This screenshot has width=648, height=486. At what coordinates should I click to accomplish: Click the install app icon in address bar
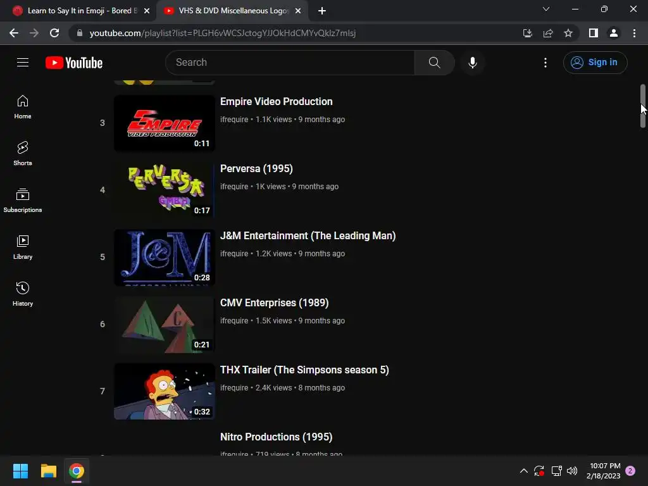pos(528,33)
